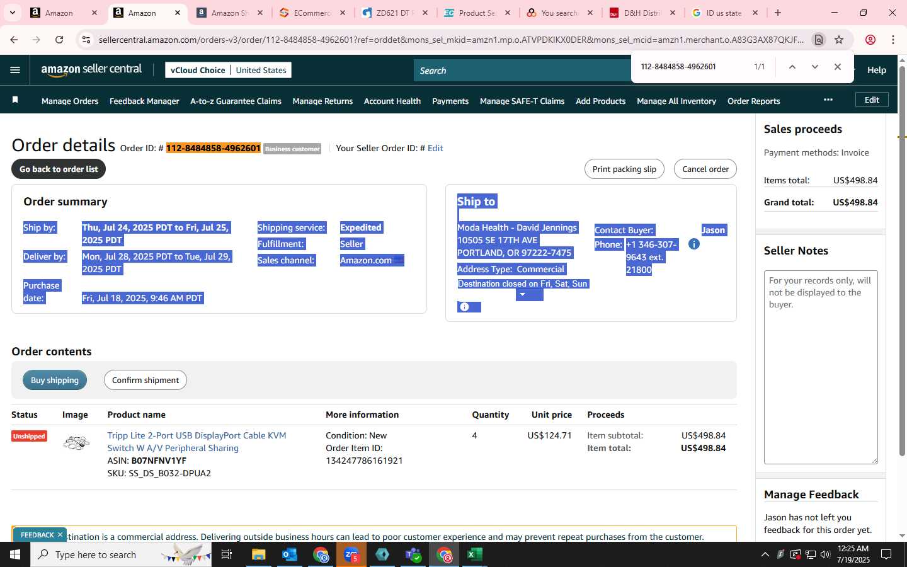907x567 pixels.
Task: Switch to the ZD621 DT tab
Action: (395, 13)
